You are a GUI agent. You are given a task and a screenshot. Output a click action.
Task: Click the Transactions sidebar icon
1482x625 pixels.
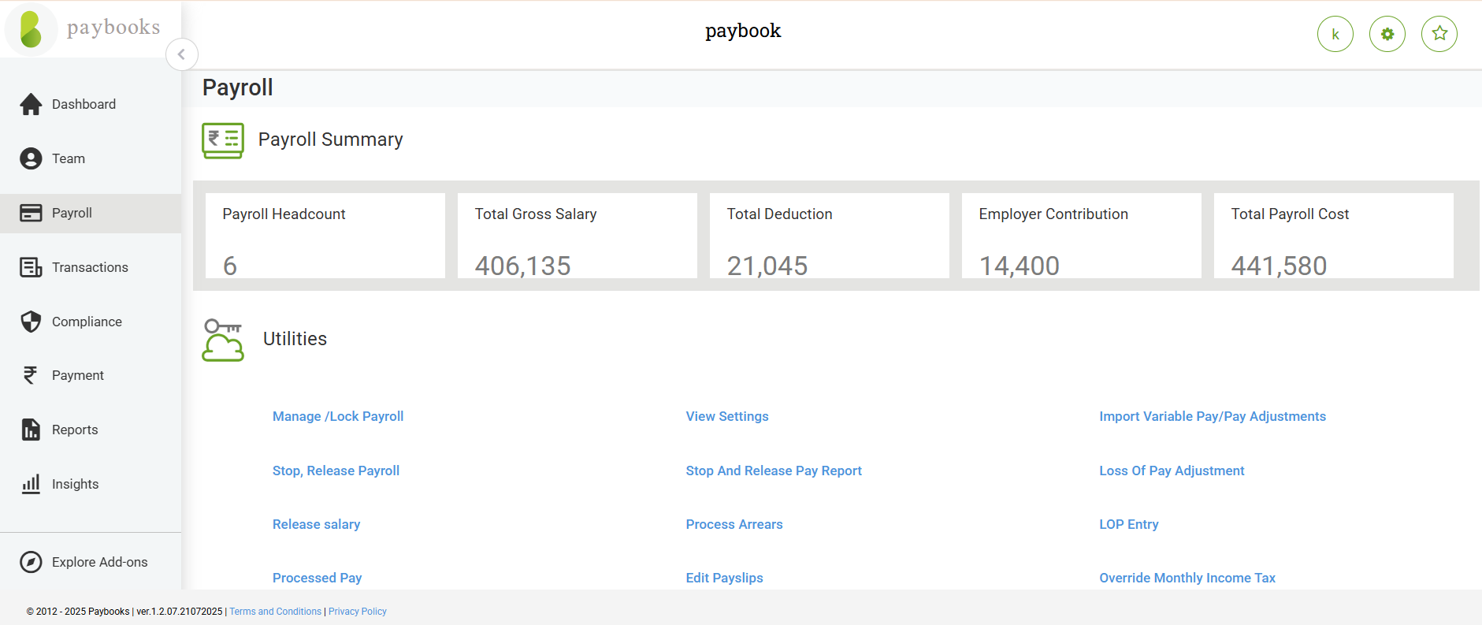click(x=31, y=267)
